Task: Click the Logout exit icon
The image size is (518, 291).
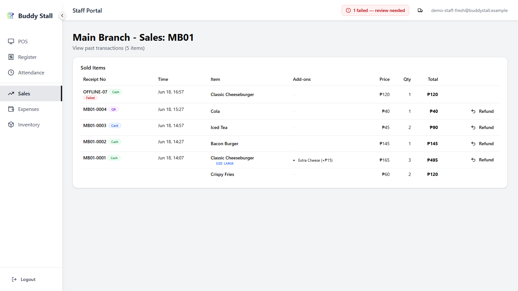Action: 14,279
